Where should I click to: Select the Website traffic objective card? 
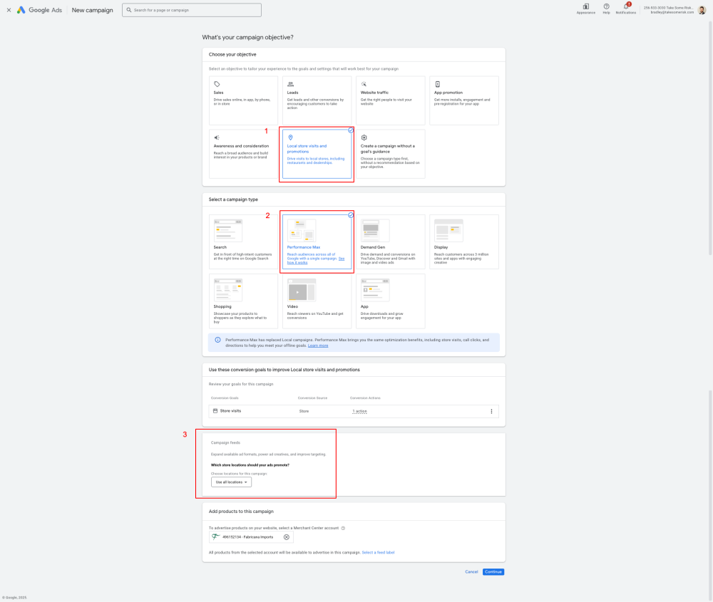point(391,100)
